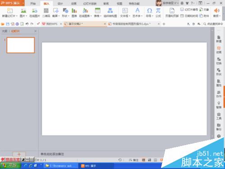Image resolution: width=225 pixels, height=169 pixels.
Task: Switch to the Review (审阅) ribbon tab
Action: pyautogui.click(x=106, y=4)
